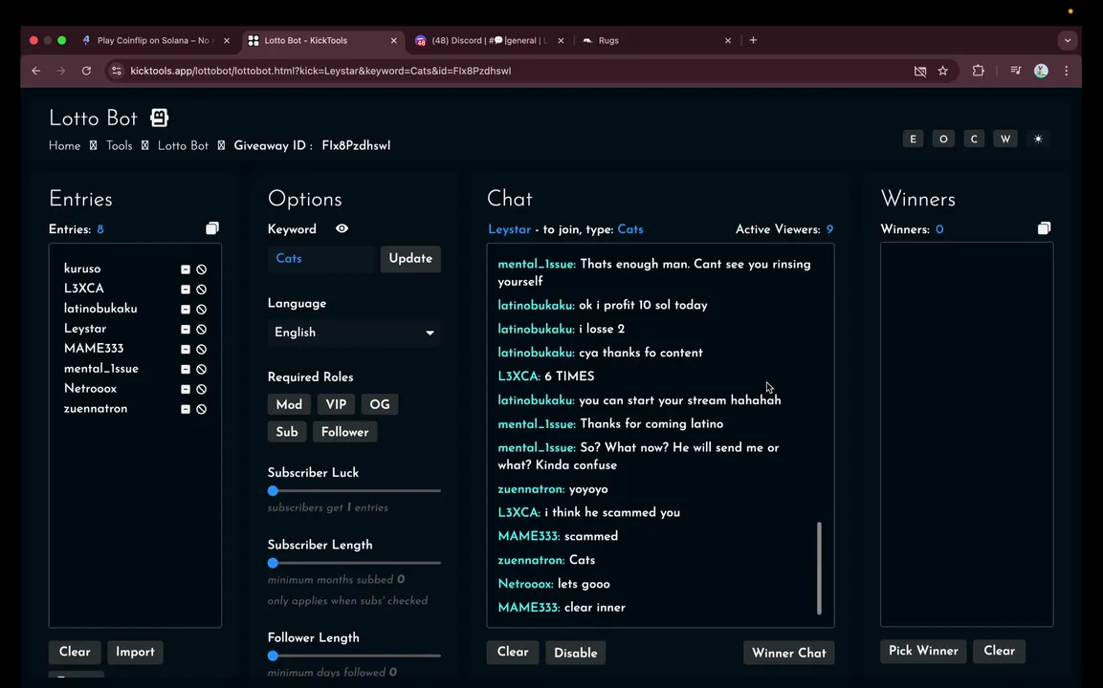
Task: Open the browser extensions puzzle icon
Action: [x=978, y=71]
